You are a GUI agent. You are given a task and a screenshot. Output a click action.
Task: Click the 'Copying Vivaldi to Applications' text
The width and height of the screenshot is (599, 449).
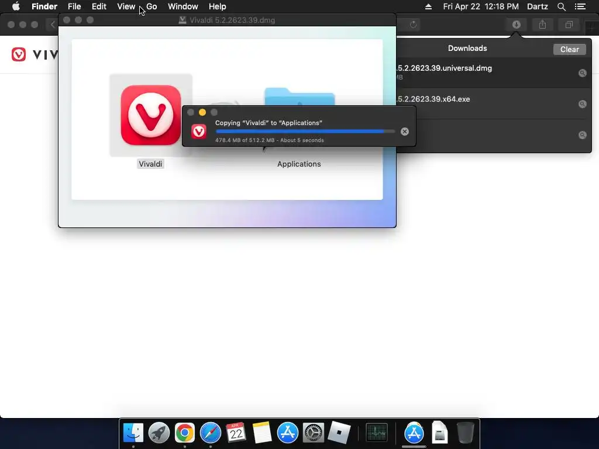pos(268,123)
